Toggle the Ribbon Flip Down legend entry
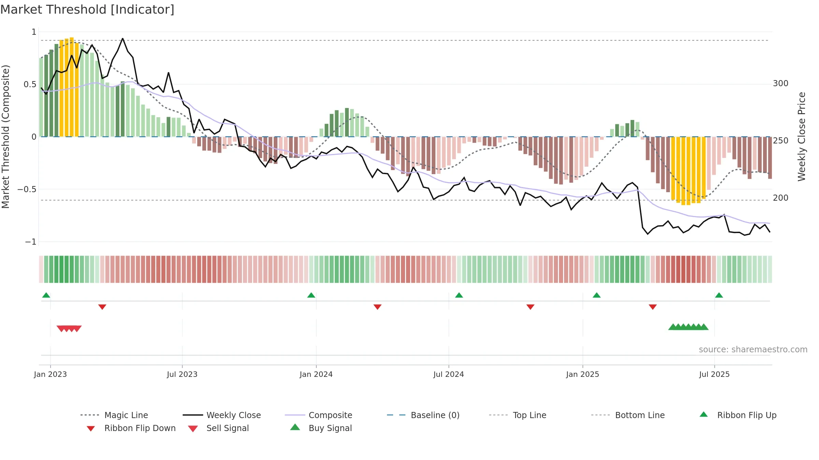The height and width of the screenshot is (460, 819). 131,428
